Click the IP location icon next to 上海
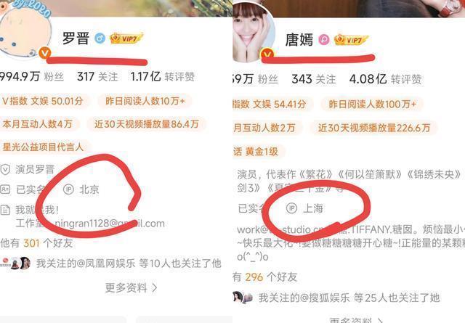Image resolution: width=465 pixels, height=323 pixels. click(x=291, y=208)
